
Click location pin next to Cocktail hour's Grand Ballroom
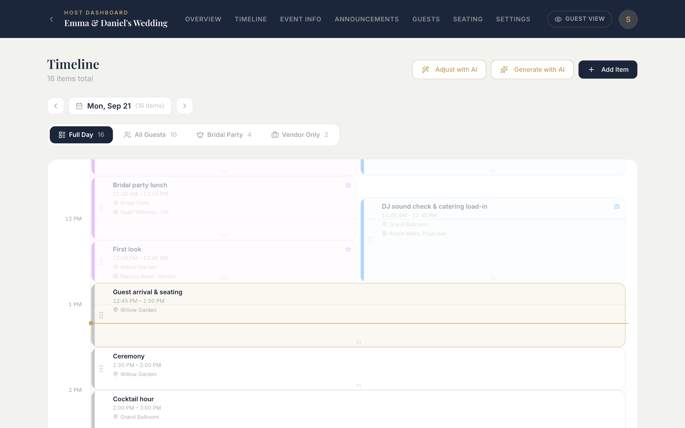click(x=116, y=417)
